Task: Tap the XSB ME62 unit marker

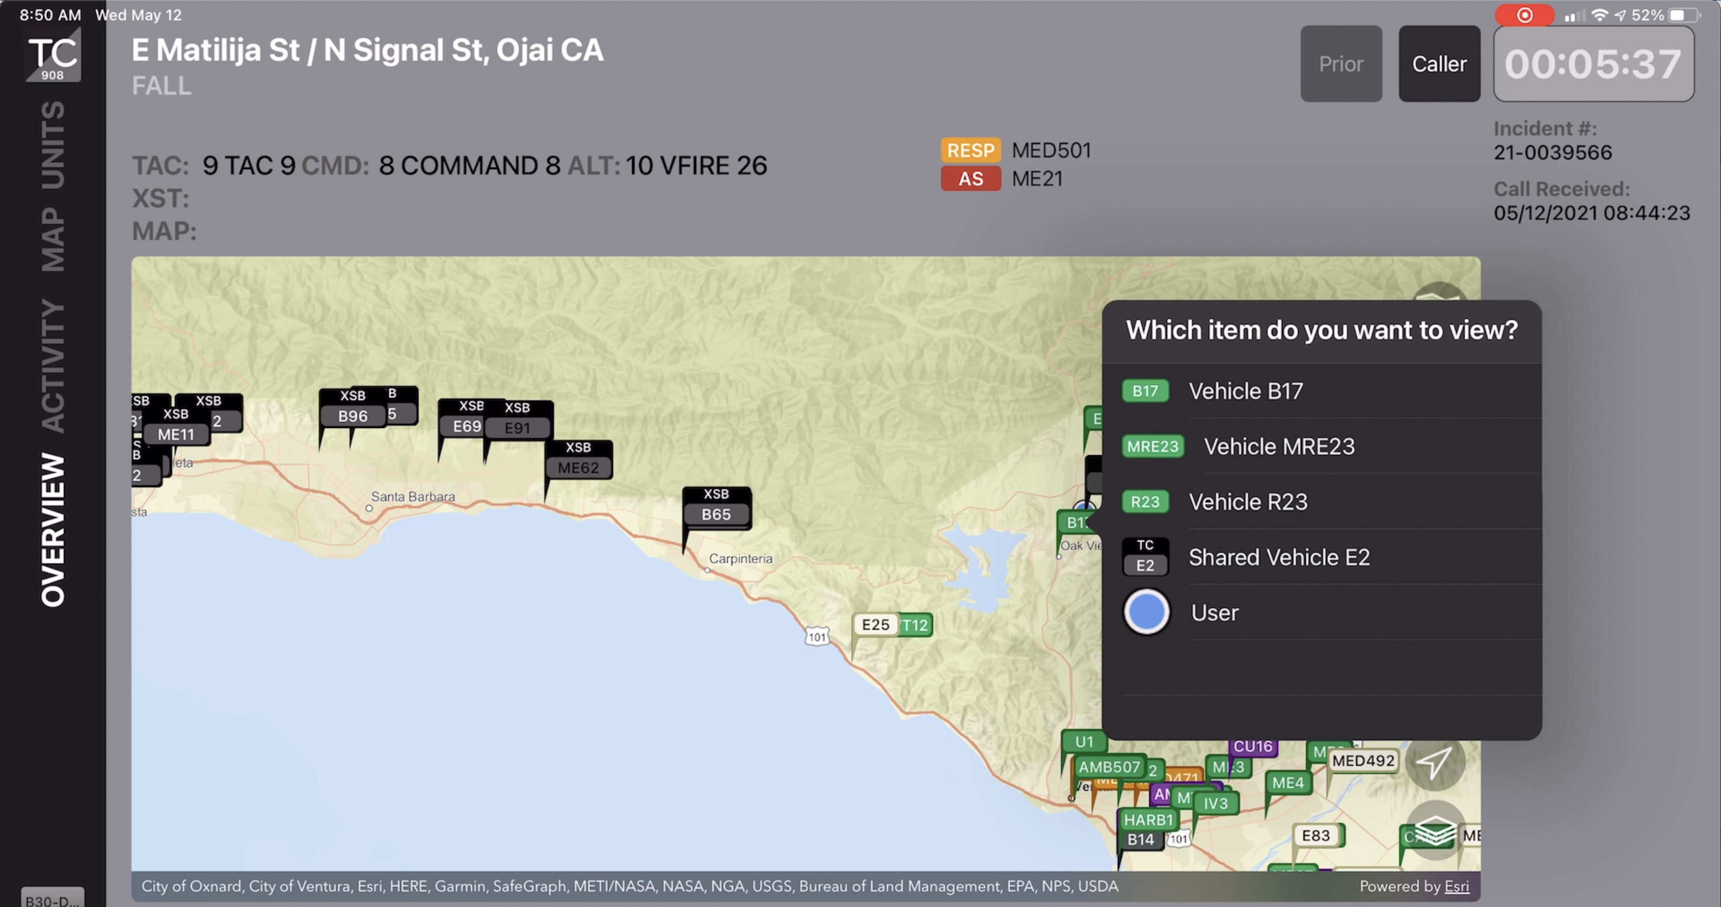Action: pyautogui.click(x=578, y=467)
